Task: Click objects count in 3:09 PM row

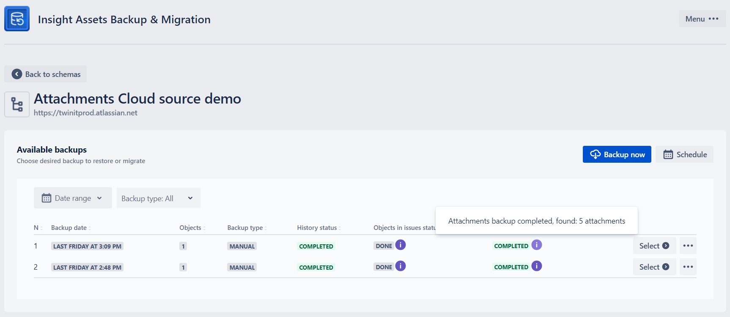Action: point(183,246)
